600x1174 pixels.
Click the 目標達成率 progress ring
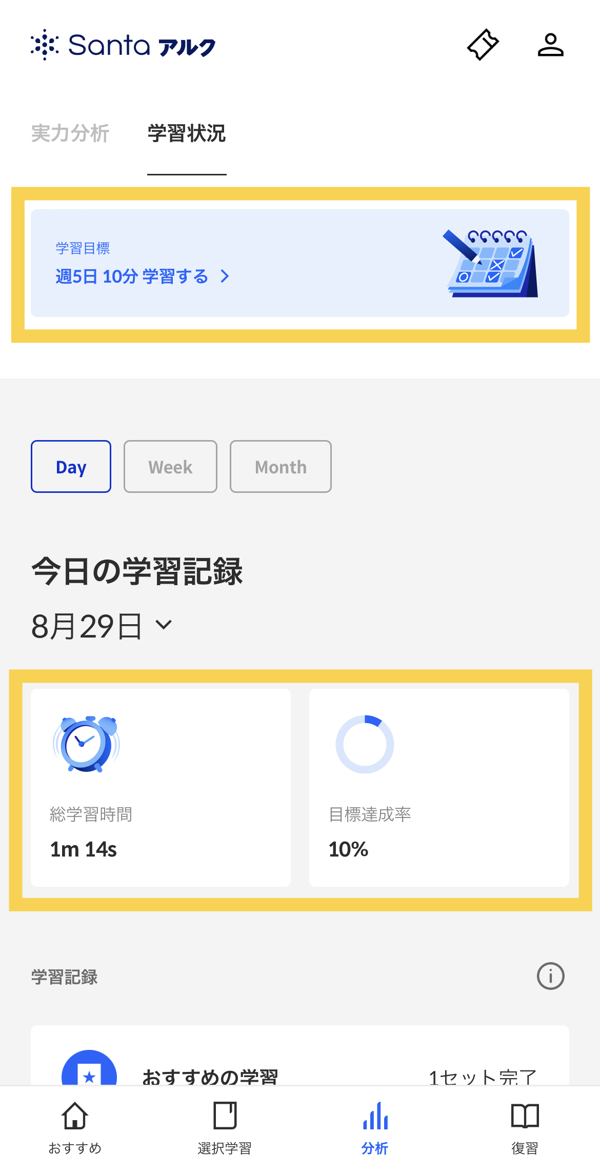click(x=365, y=744)
